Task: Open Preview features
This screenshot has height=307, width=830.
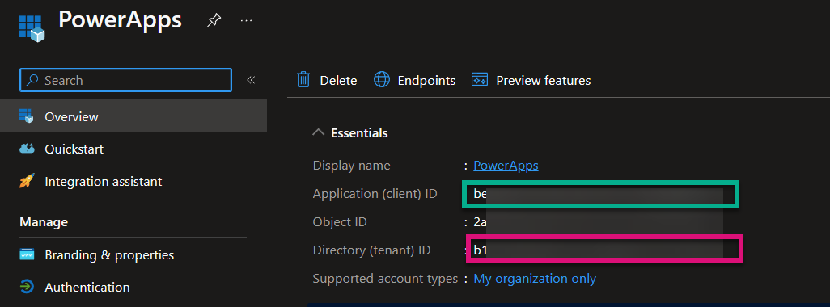Action: (531, 80)
